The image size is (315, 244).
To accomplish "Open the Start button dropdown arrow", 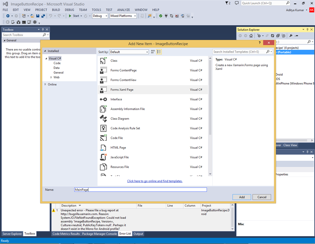I will [81, 16].
